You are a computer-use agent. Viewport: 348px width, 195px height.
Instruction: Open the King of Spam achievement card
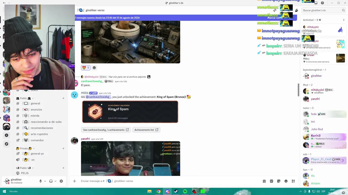point(130,112)
